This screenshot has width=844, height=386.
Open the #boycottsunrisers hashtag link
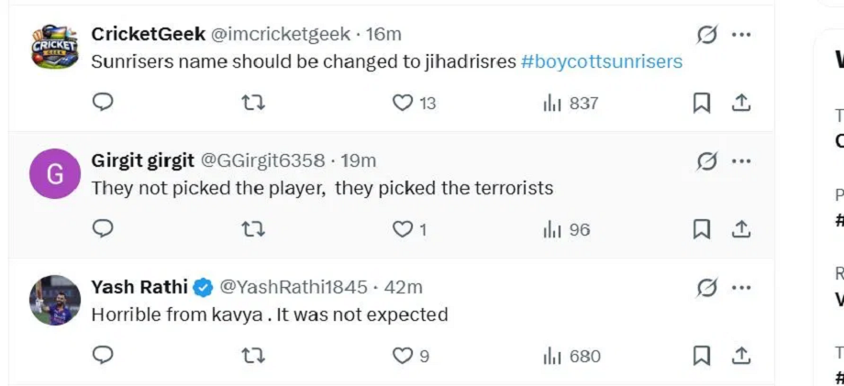(x=602, y=61)
